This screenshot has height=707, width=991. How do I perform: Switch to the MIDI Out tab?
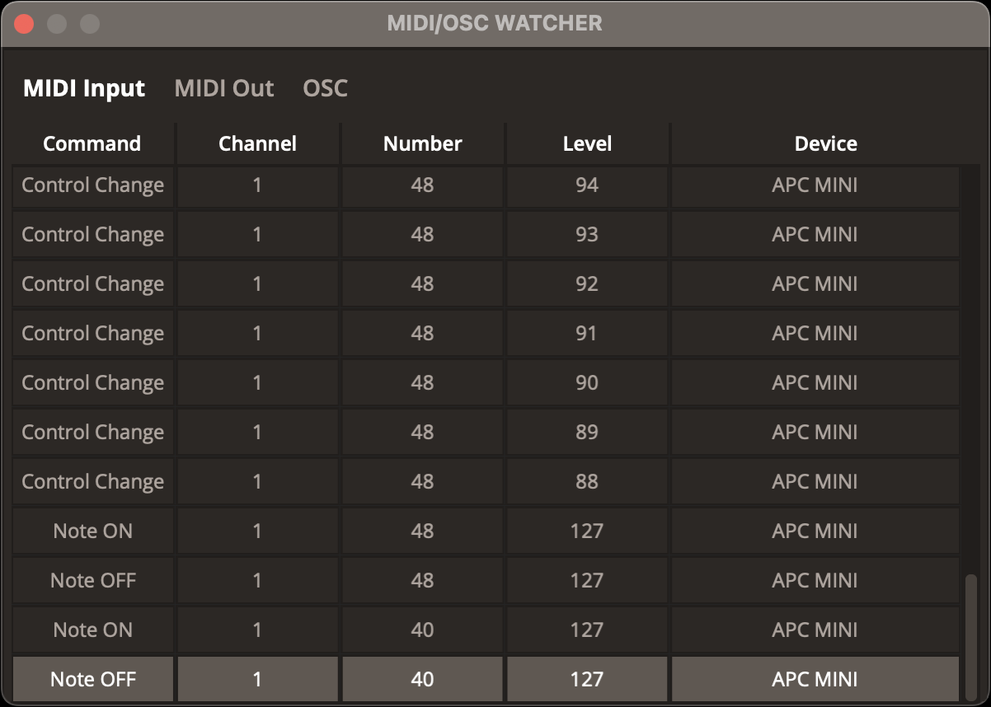(224, 88)
